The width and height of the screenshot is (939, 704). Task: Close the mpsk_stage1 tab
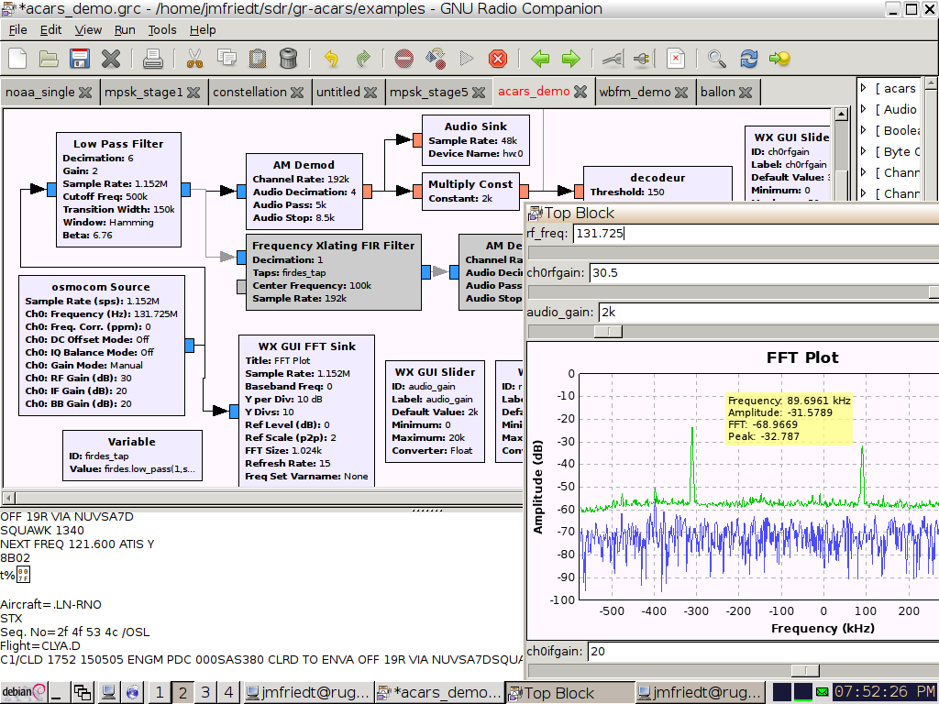tap(194, 93)
